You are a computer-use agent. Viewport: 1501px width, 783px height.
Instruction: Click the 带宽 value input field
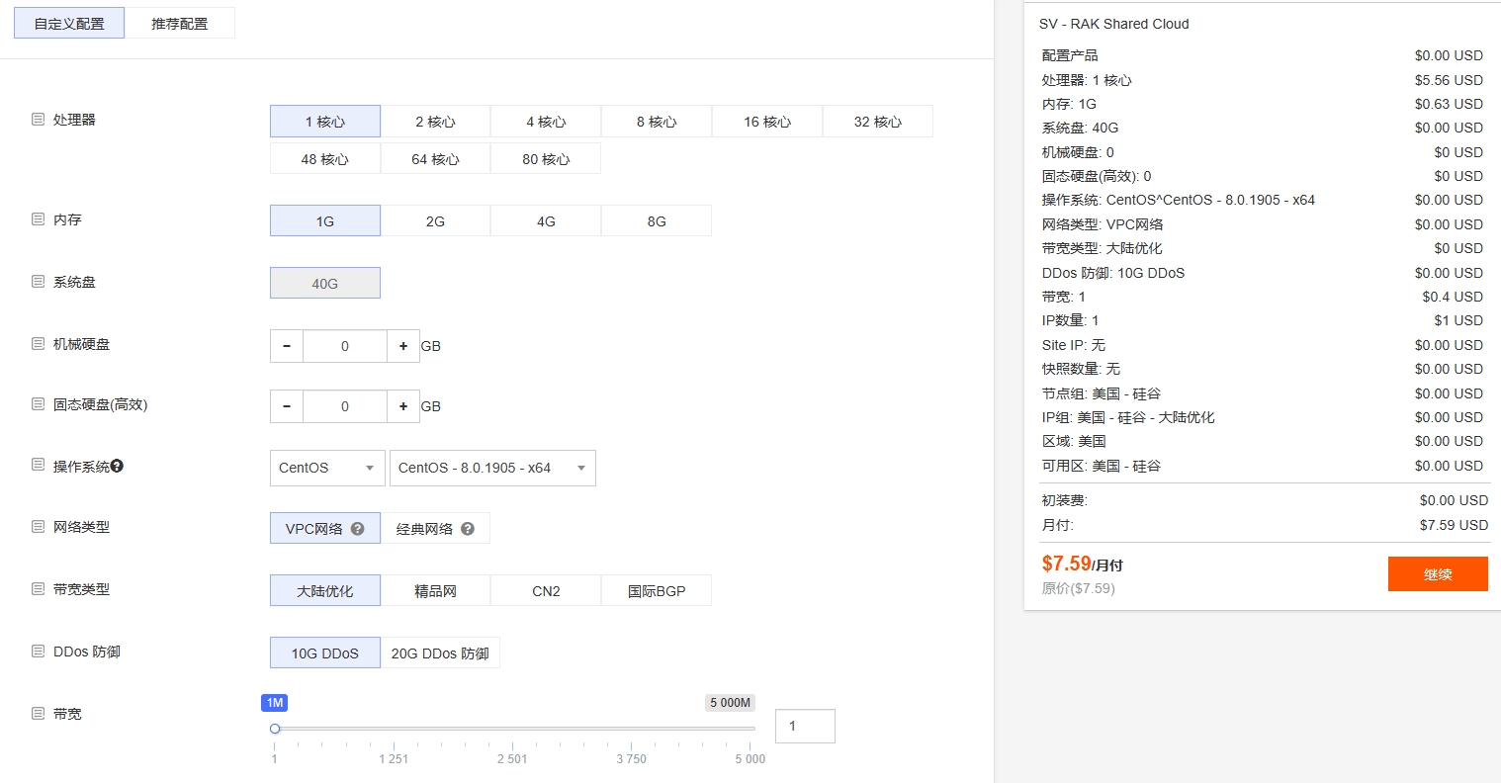click(x=805, y=726)
